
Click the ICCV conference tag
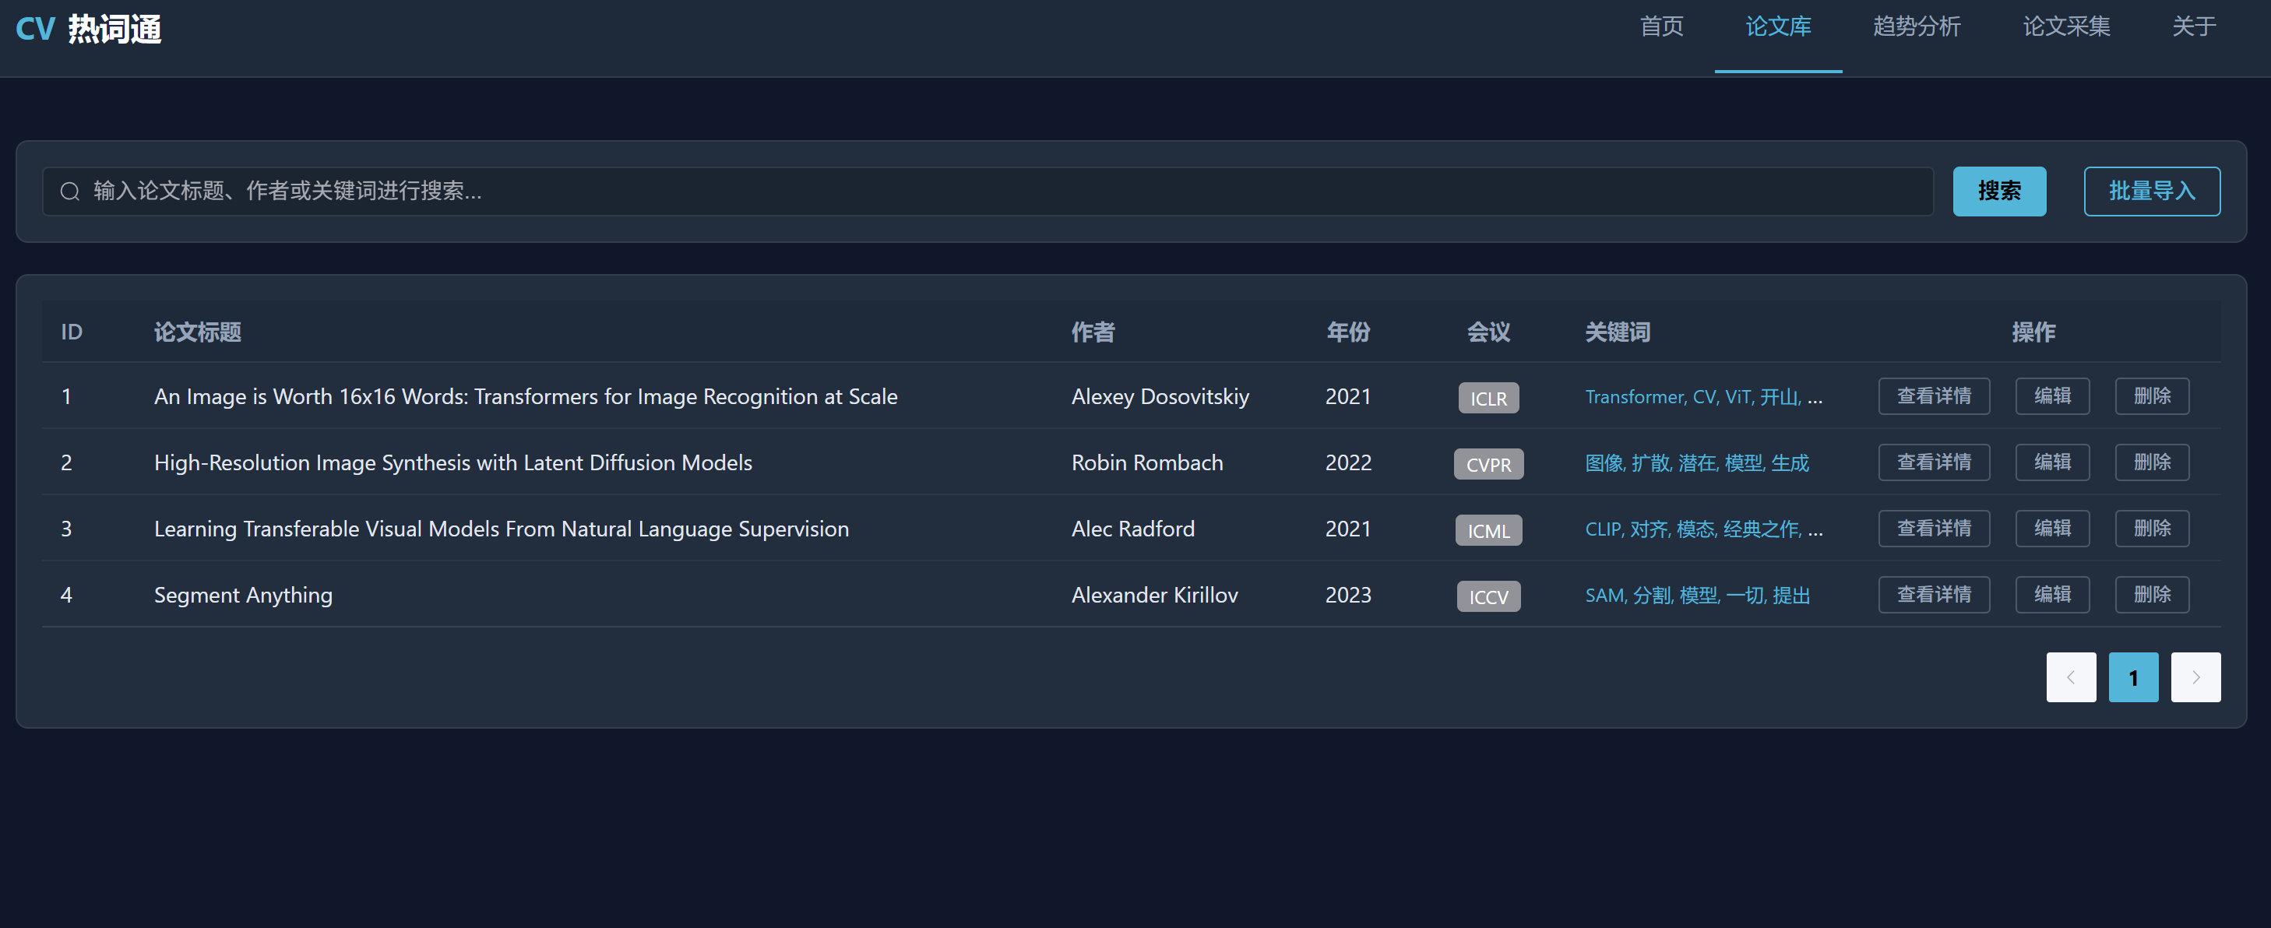tap(1488, 596)
